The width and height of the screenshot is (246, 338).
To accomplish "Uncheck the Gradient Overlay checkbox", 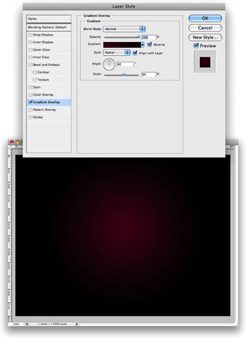I will (31, 102).
